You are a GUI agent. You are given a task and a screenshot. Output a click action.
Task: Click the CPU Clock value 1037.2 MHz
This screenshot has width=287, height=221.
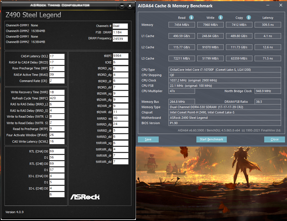tap(225, 80)
